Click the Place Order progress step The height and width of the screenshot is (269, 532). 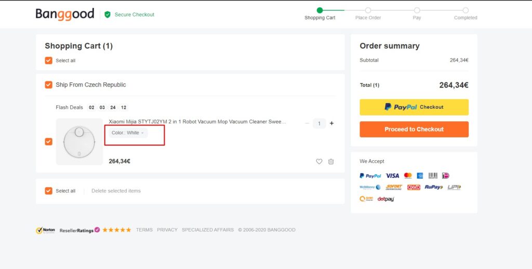[368, 14]
